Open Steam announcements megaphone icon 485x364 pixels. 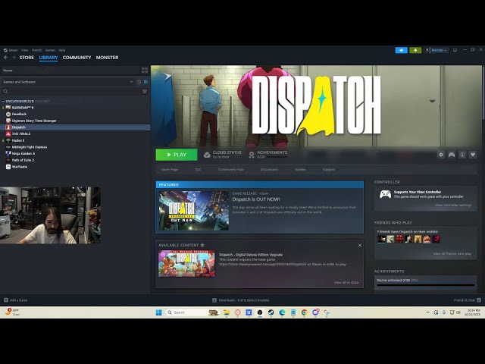tap(402, 50)
